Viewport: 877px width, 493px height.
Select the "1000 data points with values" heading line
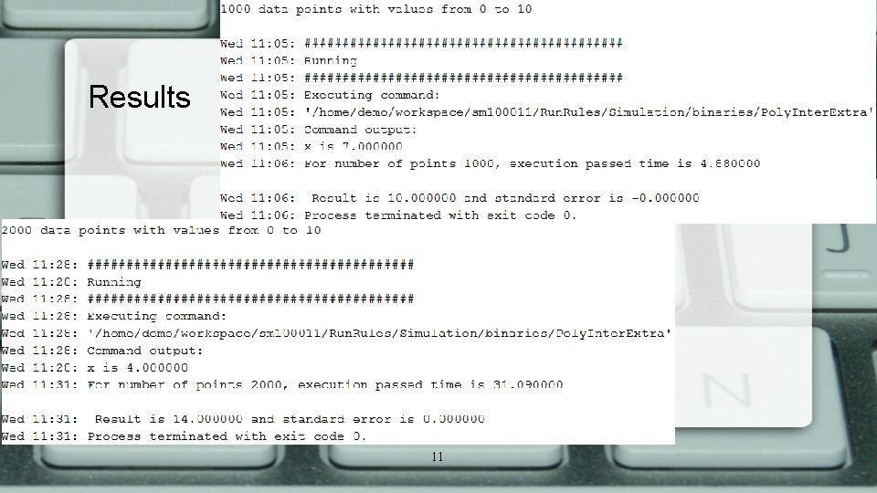pos(375,9)
